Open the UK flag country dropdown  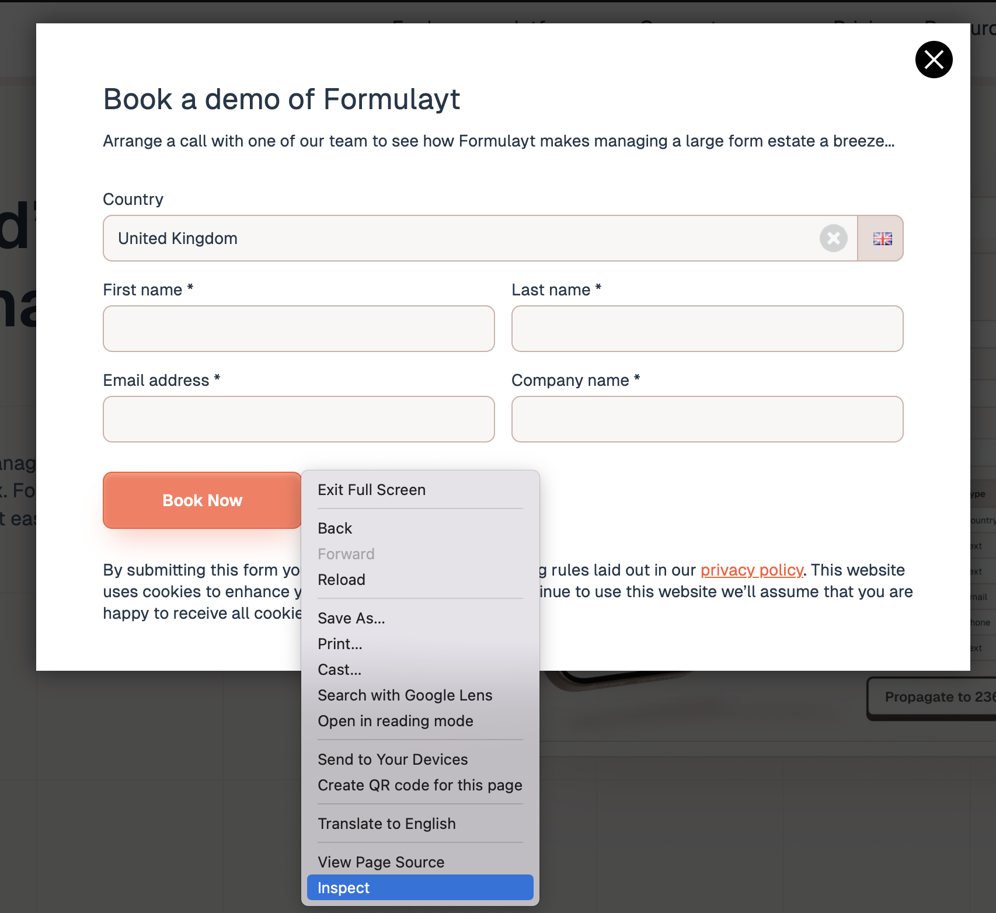[882, 238]
